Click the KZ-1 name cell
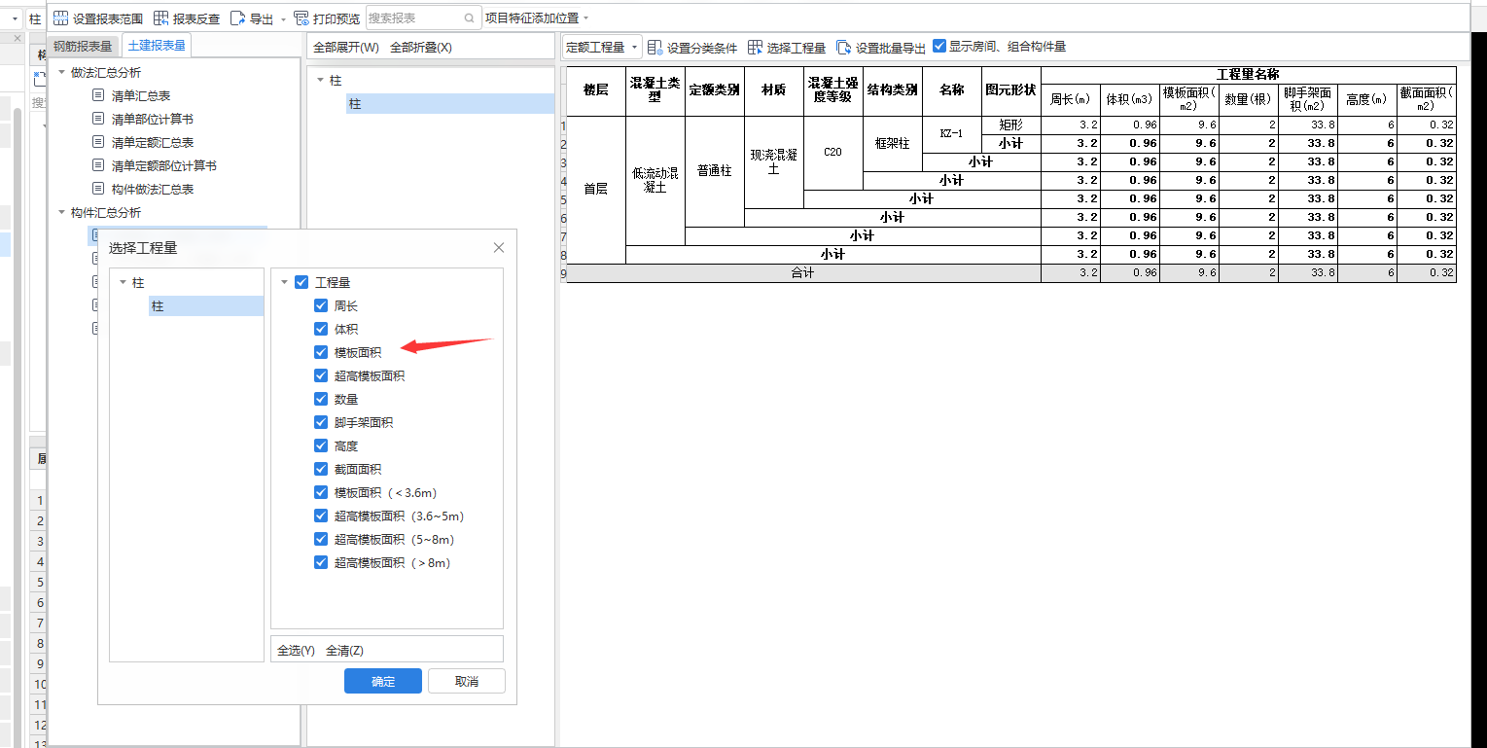This screenshot has height=748, width=1487. pyautogui.click(x=952, y=134)
